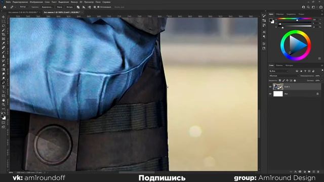The image size is (324, 182).
Task: Hide the Слой 1 layer eye
Action: (270, 87)
